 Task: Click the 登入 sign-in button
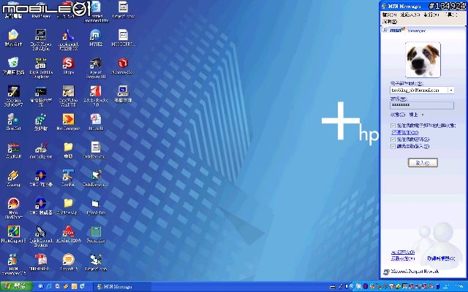pos(423,163)
